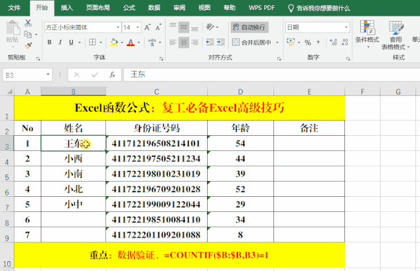This screenshot has width=420, height=271.
Task: Align text right
Action: (195, 42)
